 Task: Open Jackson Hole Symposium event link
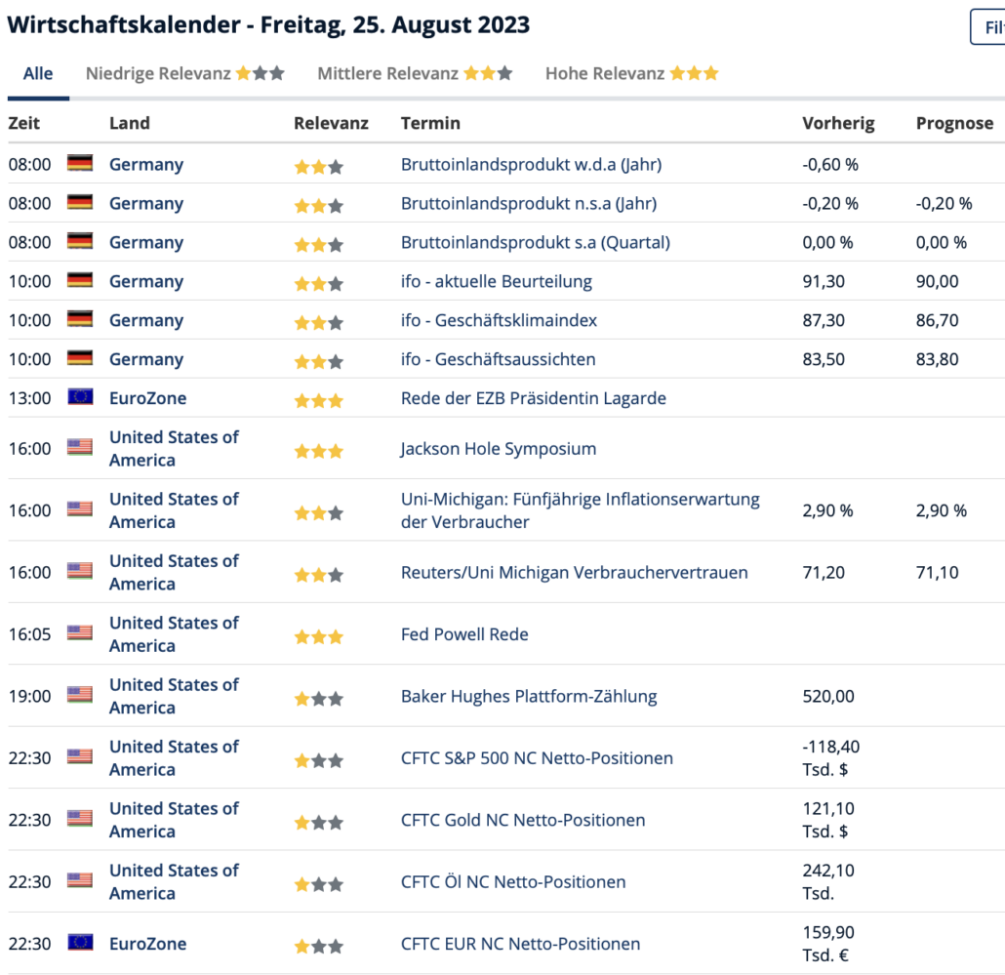(498, 449)
